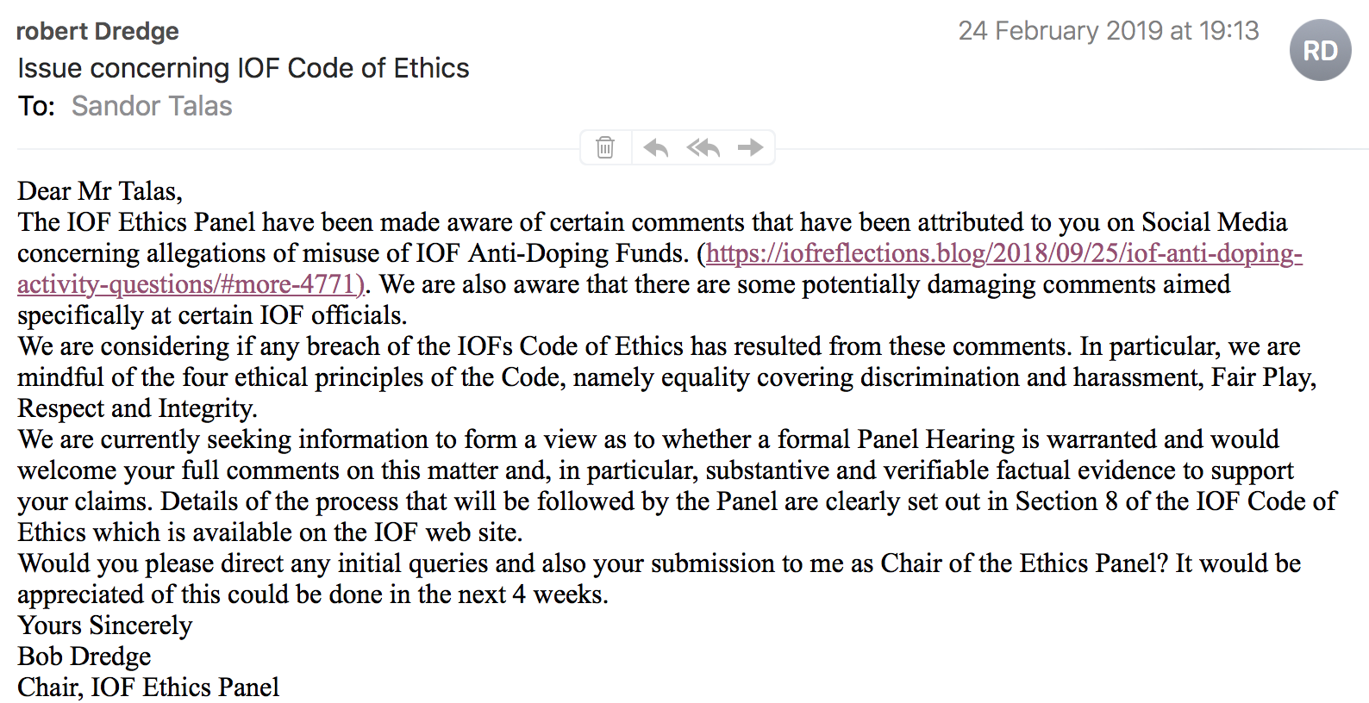Forward this email with the right-arrow icon
Image resolution: width=1369 pixels, height=703 pixels.
click(x=750, y=147)
